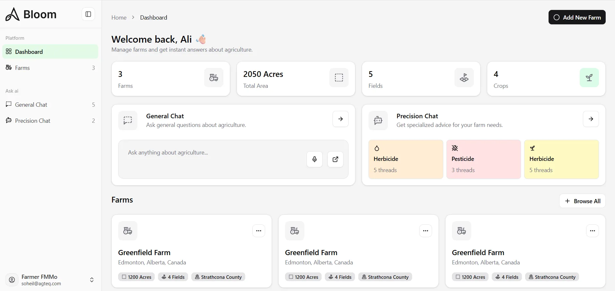Toggle the sidebar collapse button
The image size is (615, 291).
pyautogui.click(x=88, y=14)
